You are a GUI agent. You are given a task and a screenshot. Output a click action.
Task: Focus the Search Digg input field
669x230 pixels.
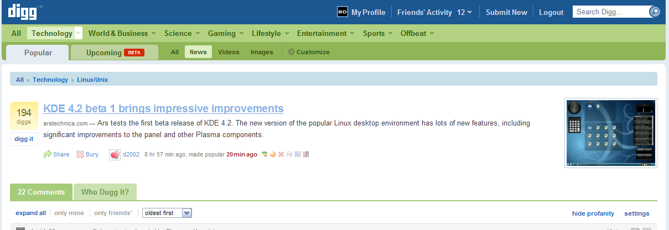pyautogui.click(x=611, y=12)
